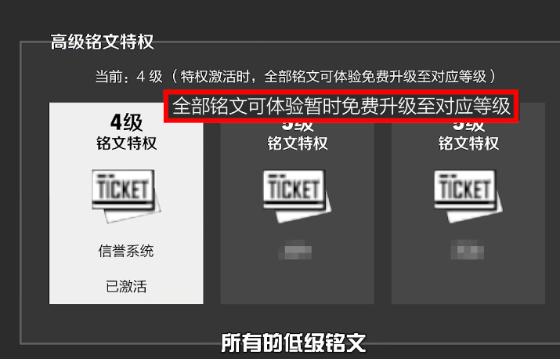Click the TICKET icon in the rightmost card
This screenshot has height=359, width=560.
click(468, 196)
